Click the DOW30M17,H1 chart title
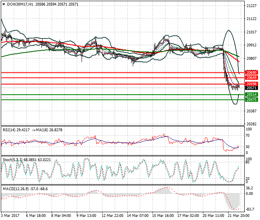The height and width of the screenshot is (220, 260). (x=19, y=4)
